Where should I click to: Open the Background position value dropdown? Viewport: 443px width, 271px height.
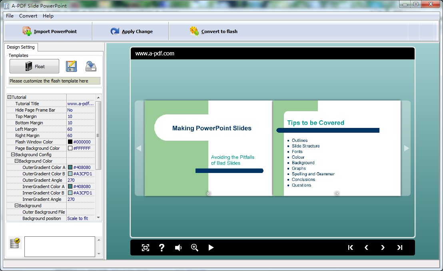[x=80, y=218]
